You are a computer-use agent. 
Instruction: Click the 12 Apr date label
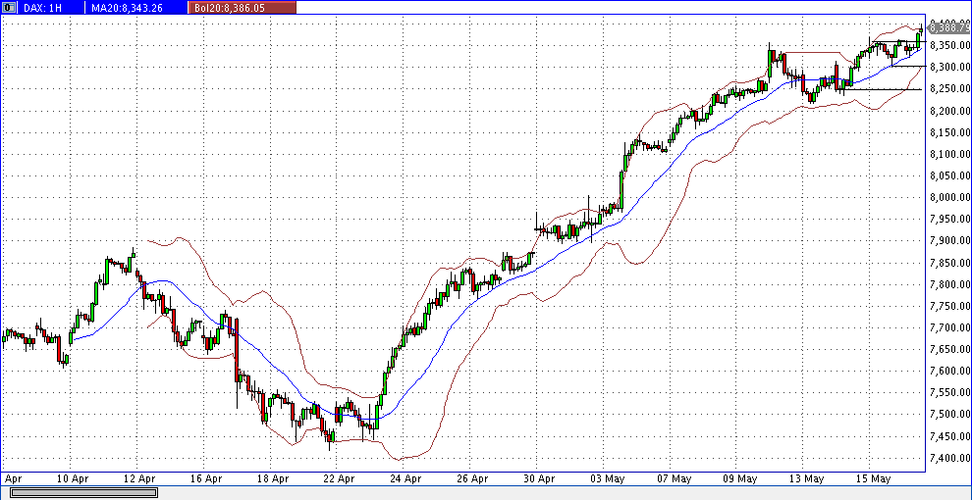[138, 478]
